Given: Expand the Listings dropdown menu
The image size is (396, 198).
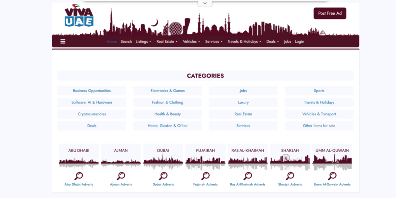Looking at the screenshot, I should coord(143,42).
